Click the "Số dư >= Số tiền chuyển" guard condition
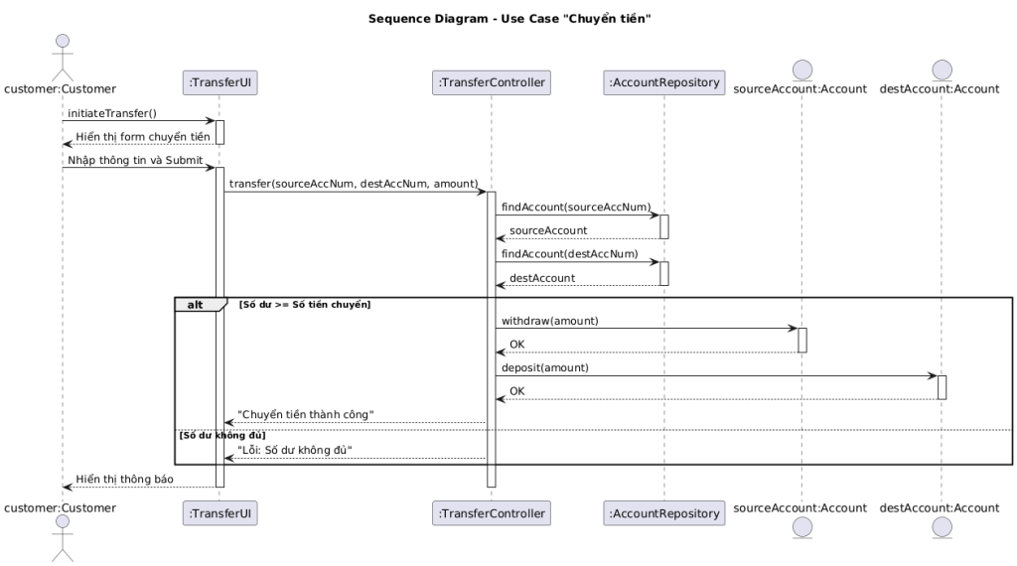This screenshot has width=1017, height=566. 305,304
